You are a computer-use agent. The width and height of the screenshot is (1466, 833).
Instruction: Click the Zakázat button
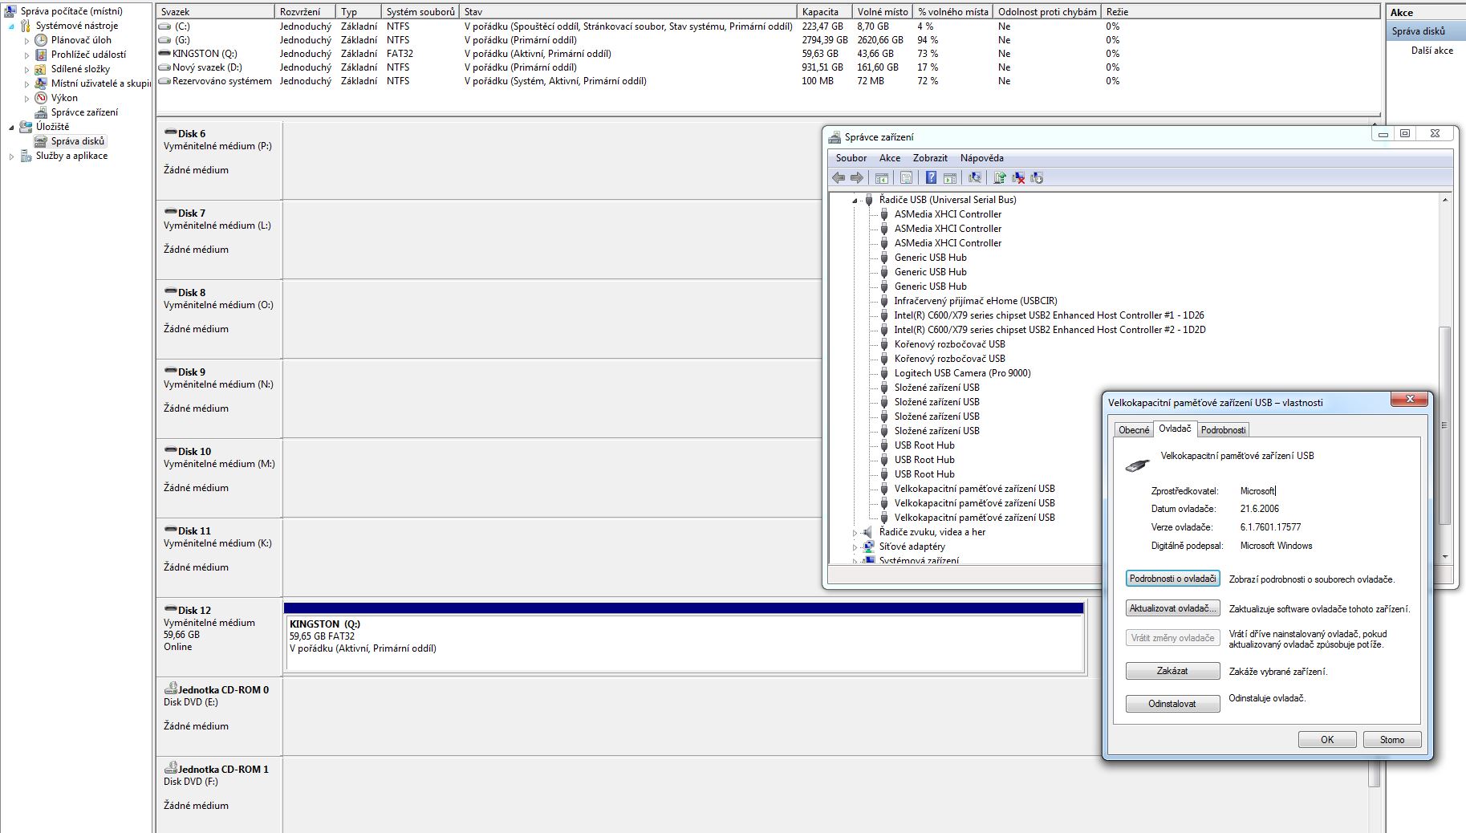tap(1173, 671)
